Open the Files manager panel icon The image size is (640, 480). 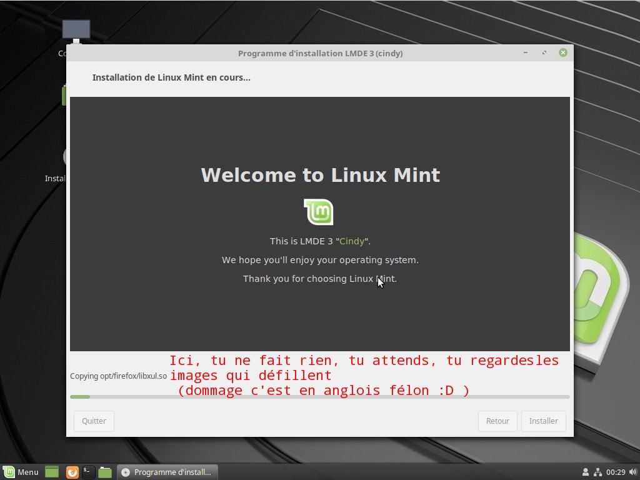[105, 472]
